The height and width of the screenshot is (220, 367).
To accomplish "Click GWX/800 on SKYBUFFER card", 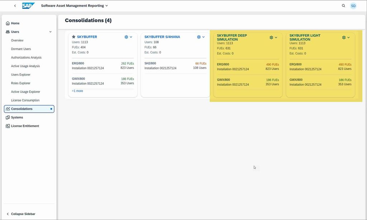I will [78, 79].
